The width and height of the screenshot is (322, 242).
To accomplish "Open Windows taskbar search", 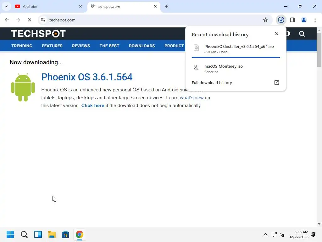I will tap(24, 234).
